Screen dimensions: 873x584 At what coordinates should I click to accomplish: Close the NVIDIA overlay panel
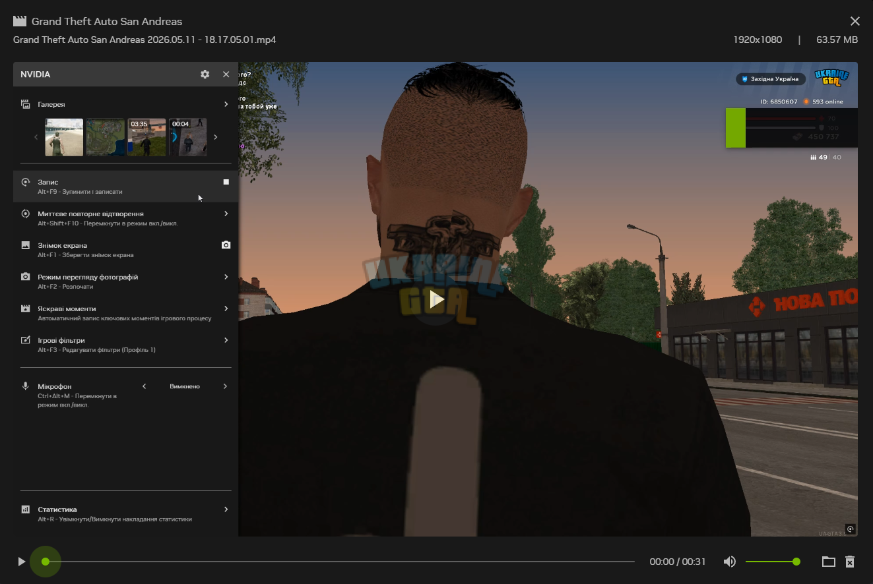[226, 74]
